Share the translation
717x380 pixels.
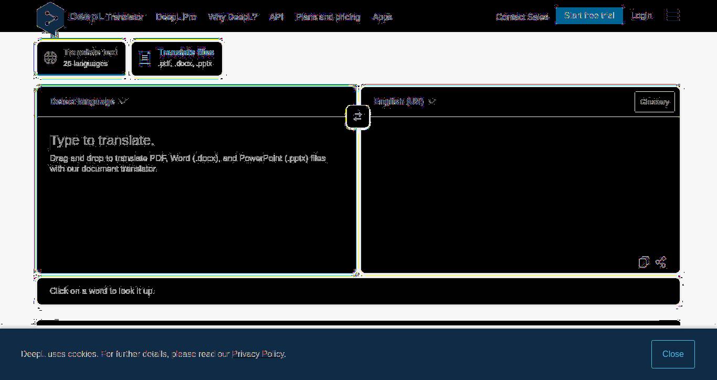tap(661, 262)
